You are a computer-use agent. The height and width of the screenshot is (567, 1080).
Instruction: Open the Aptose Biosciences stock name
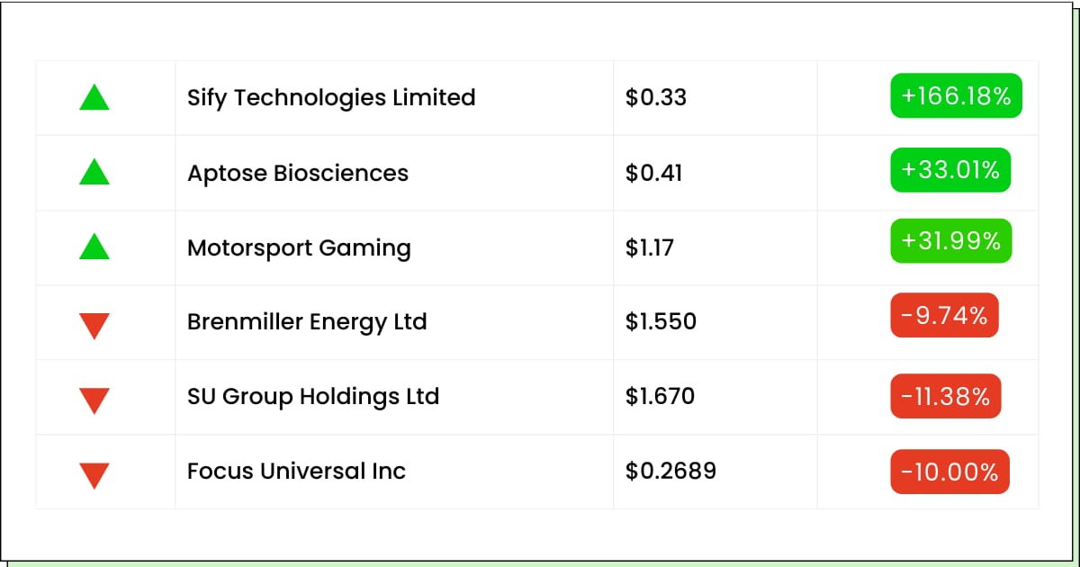click(x=298, y=172)
